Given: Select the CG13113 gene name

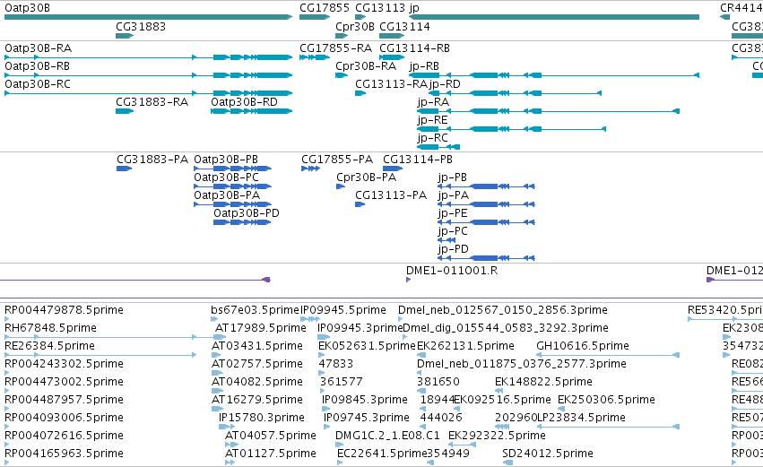Looking at the screenshot, I should [x=380, y=8].
